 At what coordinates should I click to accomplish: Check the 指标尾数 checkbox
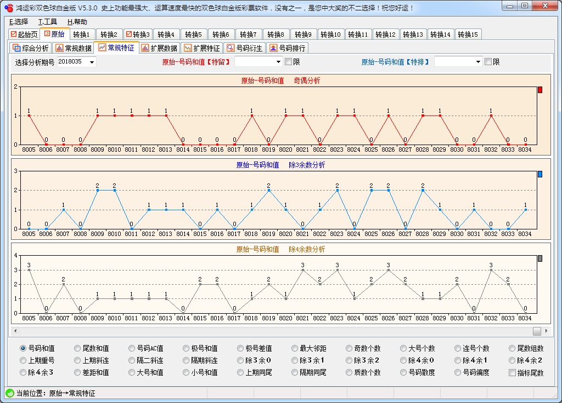(x=512, y=372)
